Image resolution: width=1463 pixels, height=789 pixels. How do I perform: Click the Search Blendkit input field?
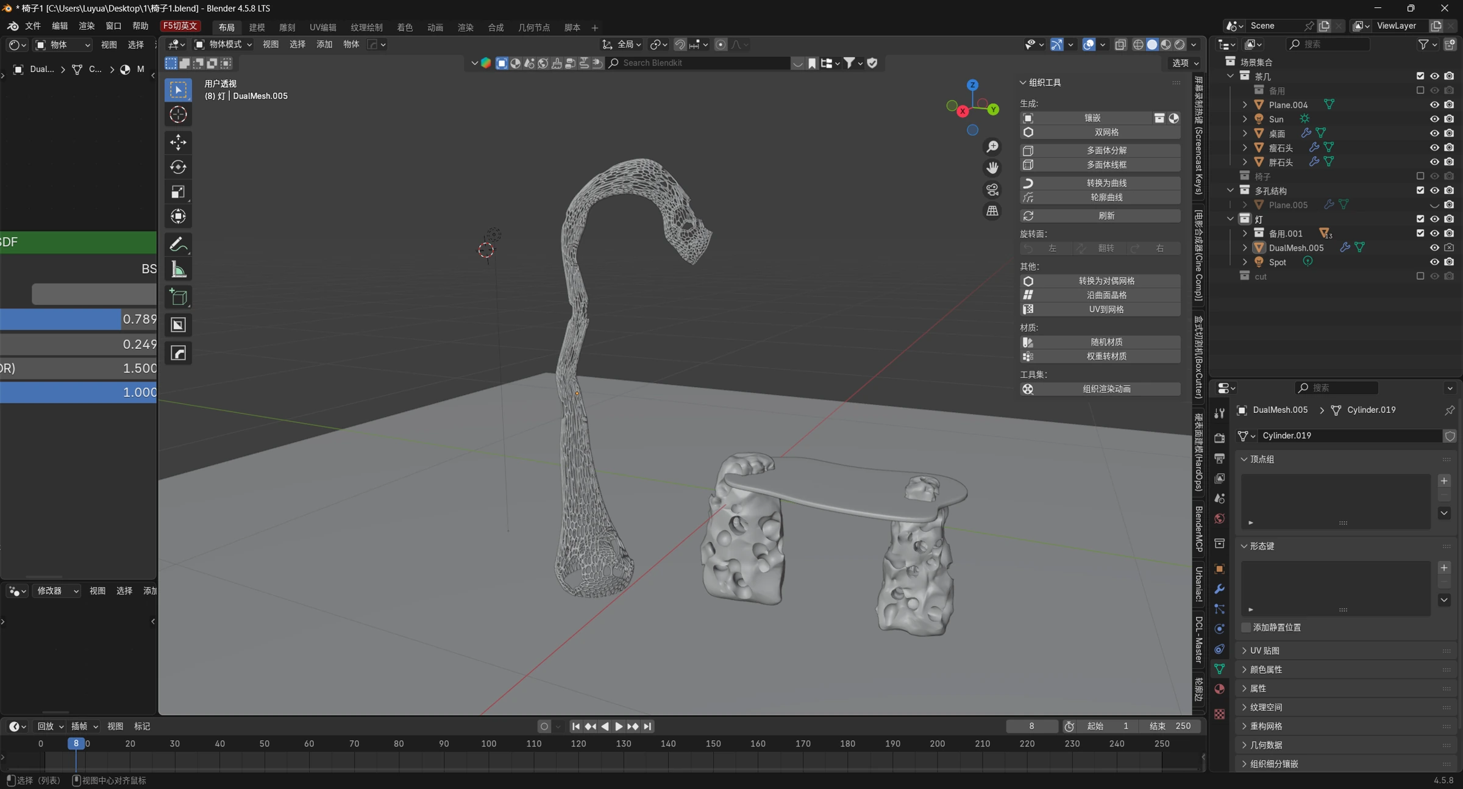point(698,63)
